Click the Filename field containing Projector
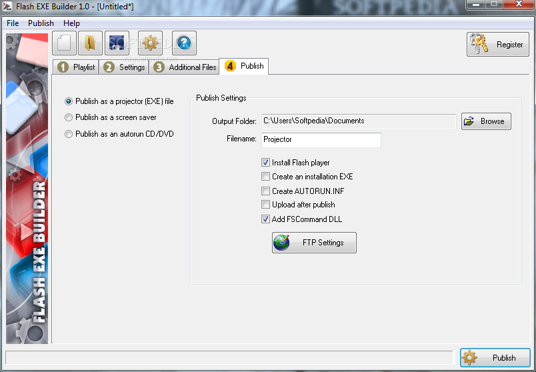This screenshot has height=372, width=536. click(321, 140)
